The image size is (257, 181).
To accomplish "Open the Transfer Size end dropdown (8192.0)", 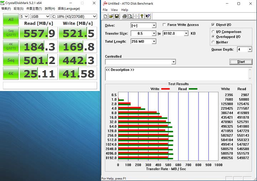I will (186, 33).
